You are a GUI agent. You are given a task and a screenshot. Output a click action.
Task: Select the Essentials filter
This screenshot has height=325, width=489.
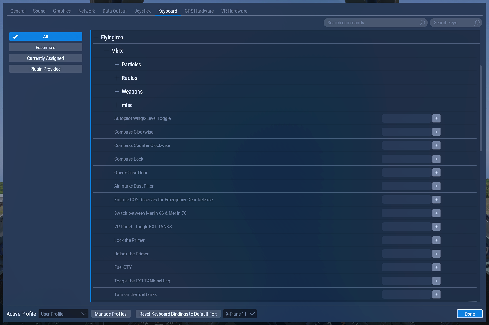[46, 48]
